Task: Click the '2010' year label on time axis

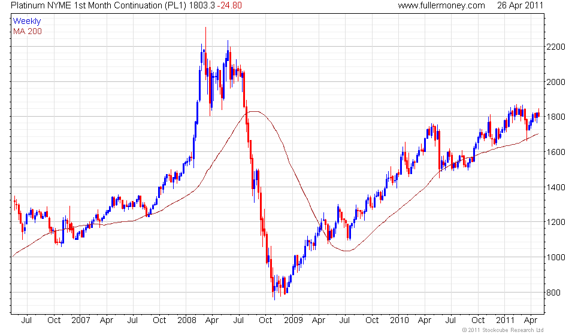Action: [x=400, y=321]
